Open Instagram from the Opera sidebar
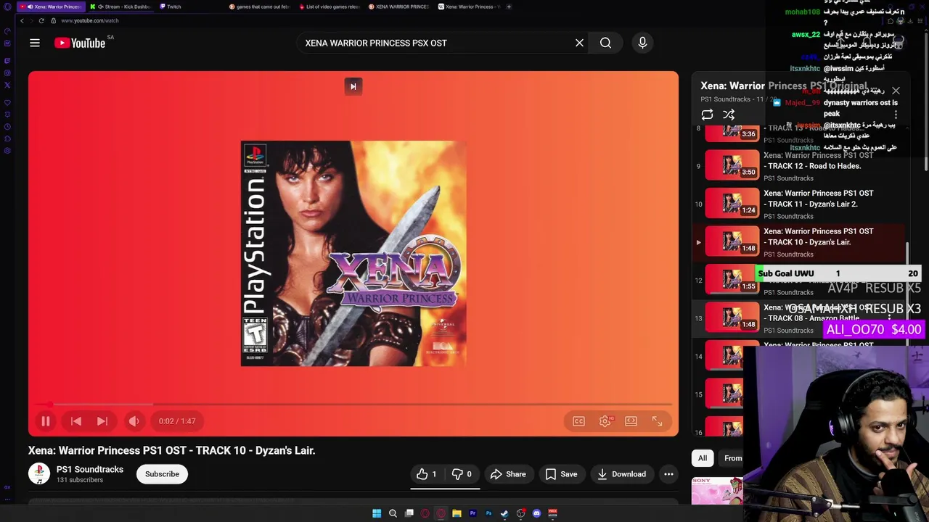This screenshot has width=929, height=522. click(x=7, y=72)
